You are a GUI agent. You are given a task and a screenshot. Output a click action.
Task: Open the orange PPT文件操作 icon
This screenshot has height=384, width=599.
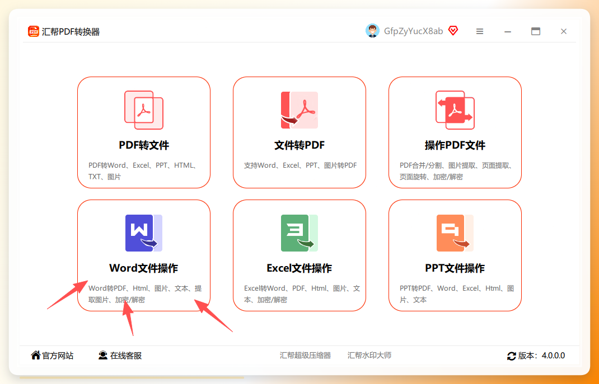point(455,233)
